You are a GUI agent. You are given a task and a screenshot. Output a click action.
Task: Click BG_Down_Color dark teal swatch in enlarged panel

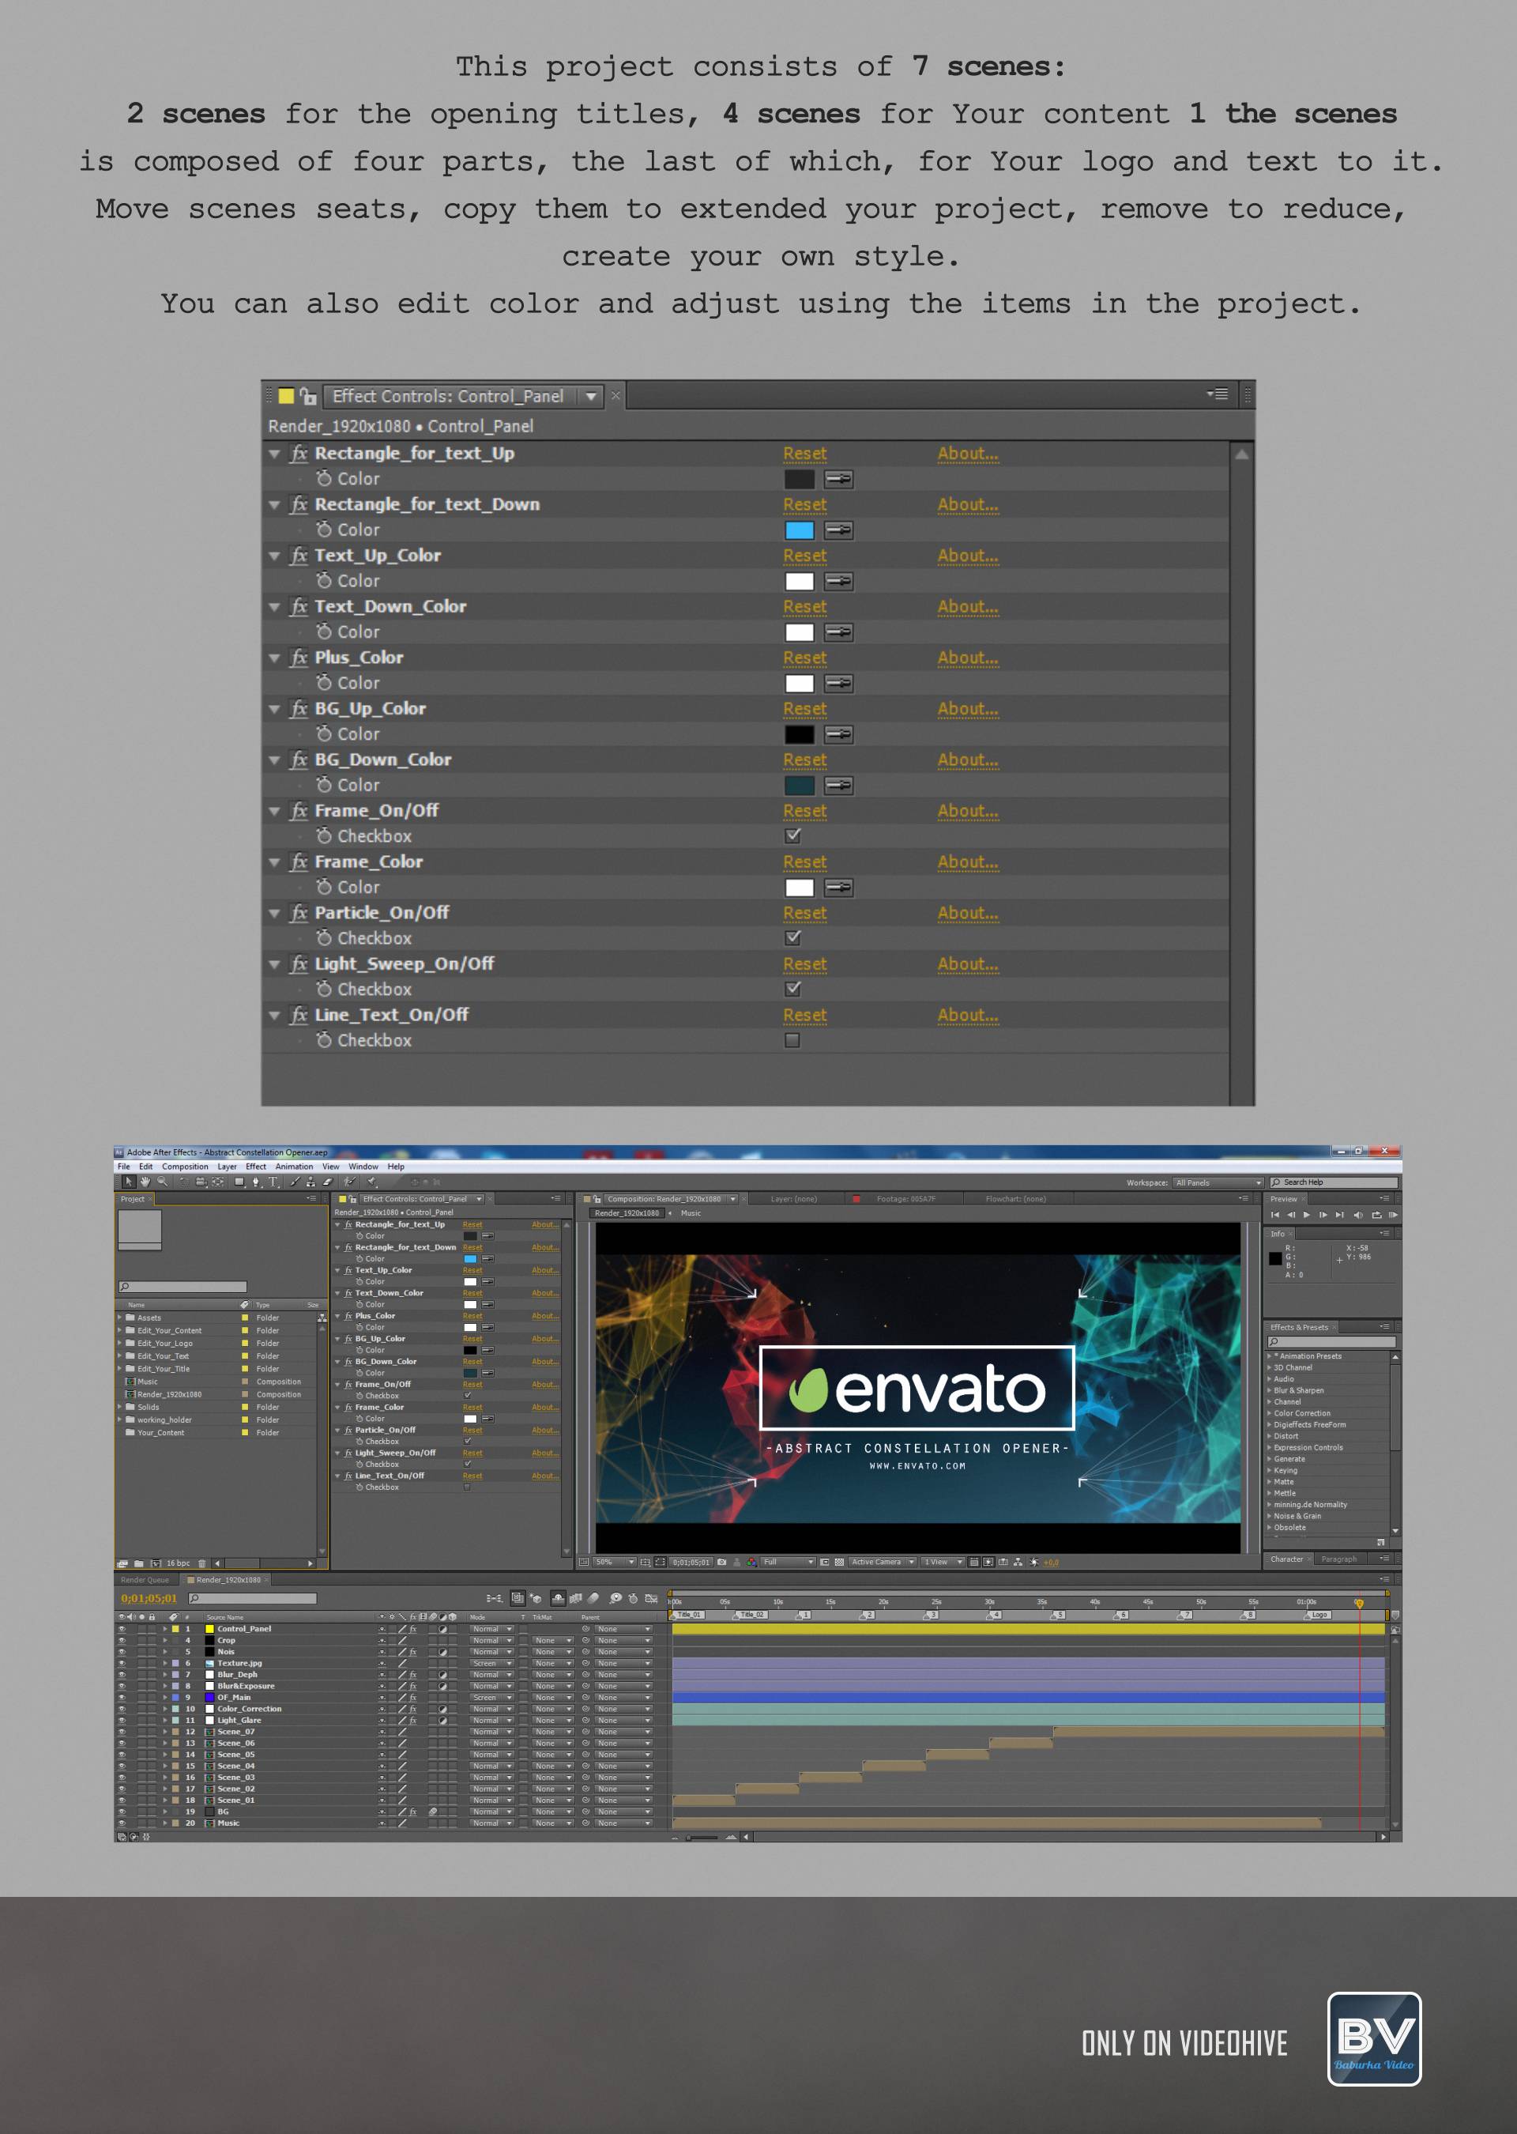coord(800,786)
